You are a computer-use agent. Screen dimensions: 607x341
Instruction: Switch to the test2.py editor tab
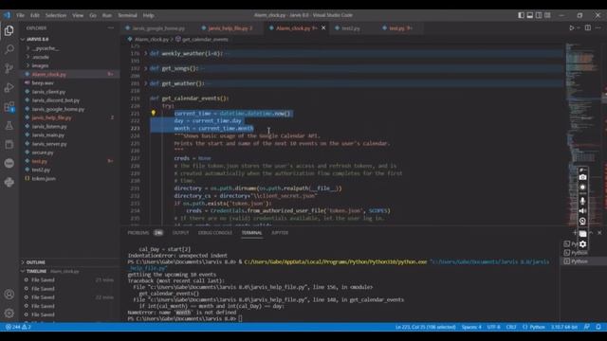click(350, 28)
